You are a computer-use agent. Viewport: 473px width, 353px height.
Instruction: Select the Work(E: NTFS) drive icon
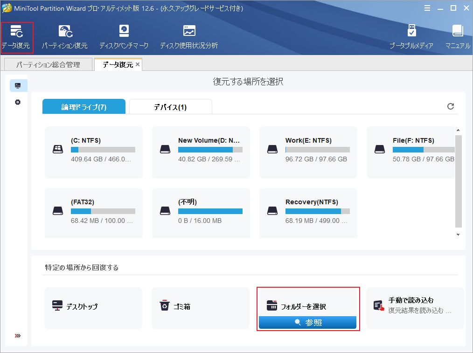click(272, 149)
